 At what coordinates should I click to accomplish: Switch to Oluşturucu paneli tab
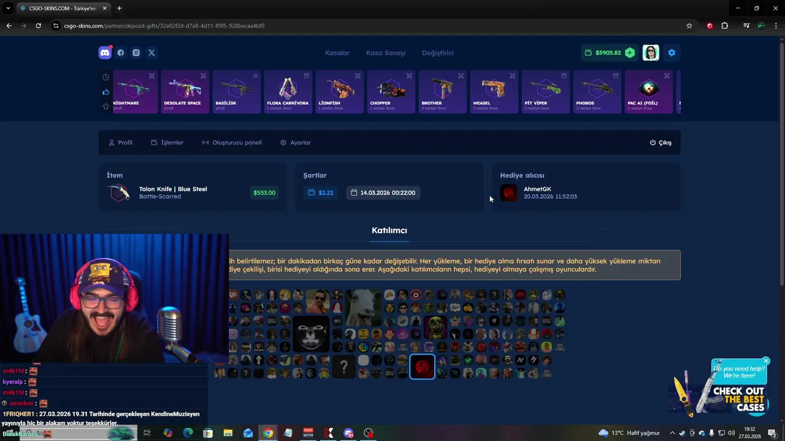point(232,143)
